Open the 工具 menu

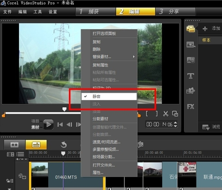(x=38, y=12)
